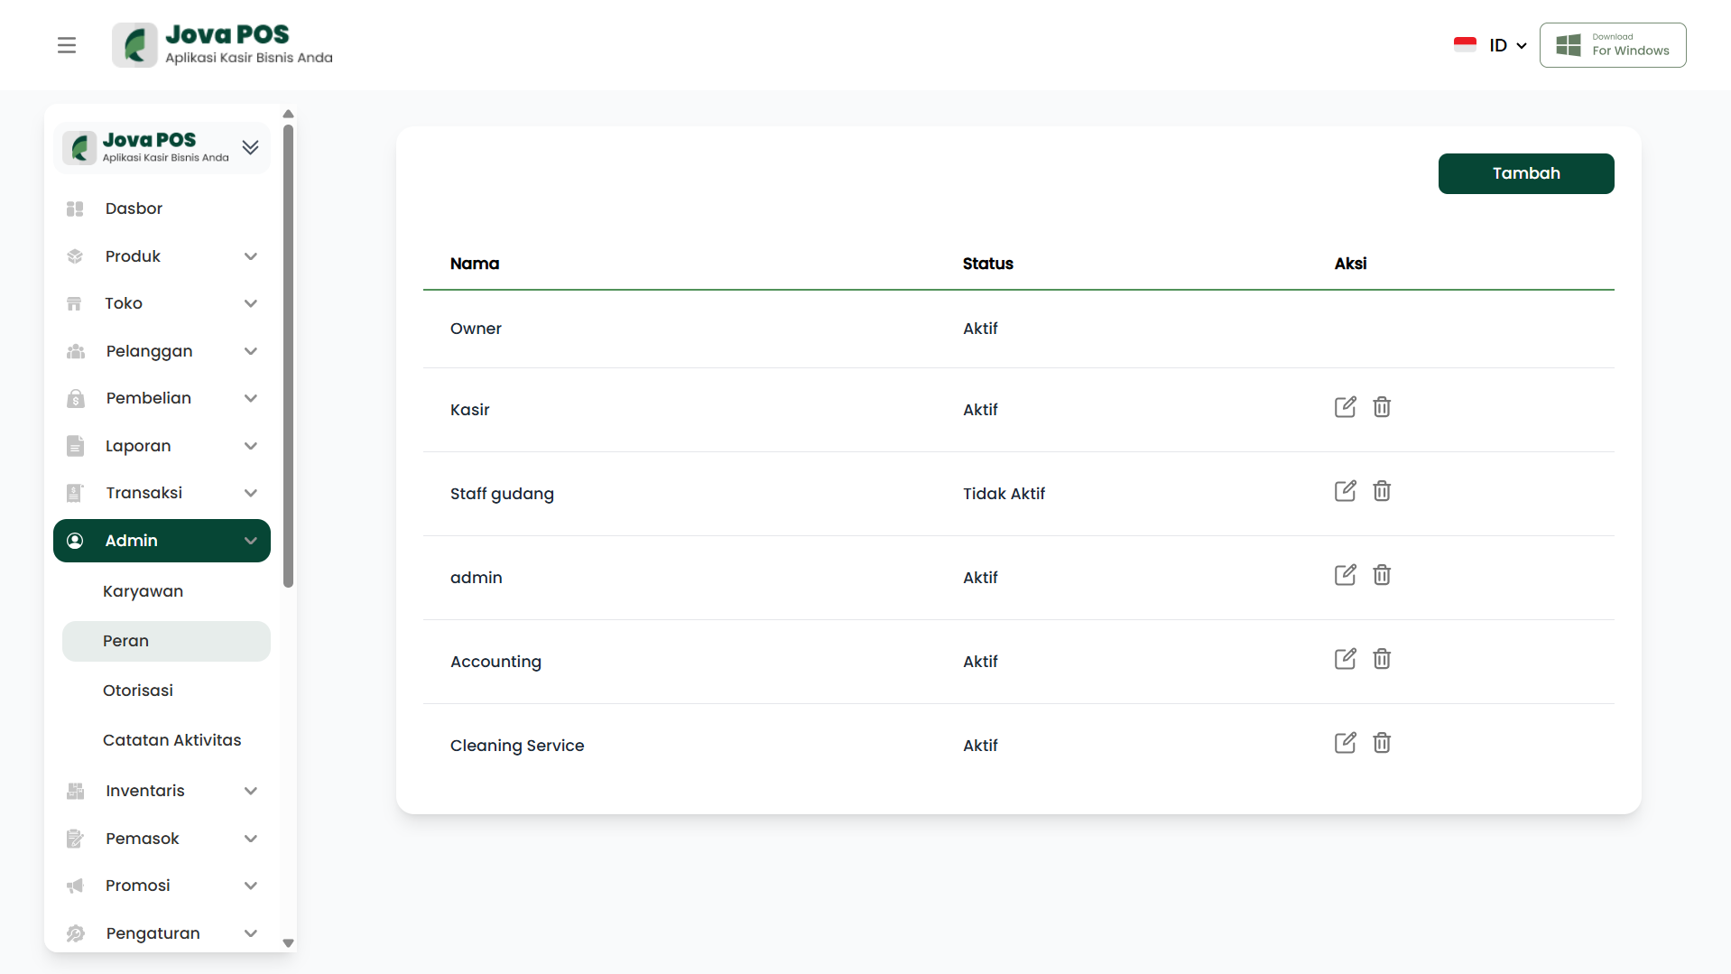The image size is (1731, 974).
Task: Click Download For Windows button
Action: pyautogui.click(x=1612, y=45)
